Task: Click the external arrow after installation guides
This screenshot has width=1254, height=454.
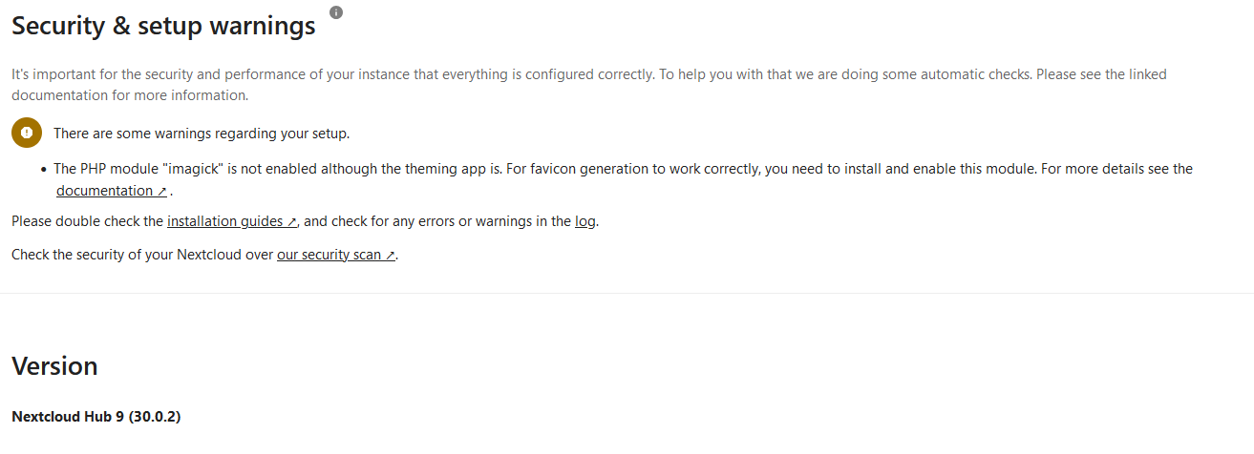Action: (291, 222)
